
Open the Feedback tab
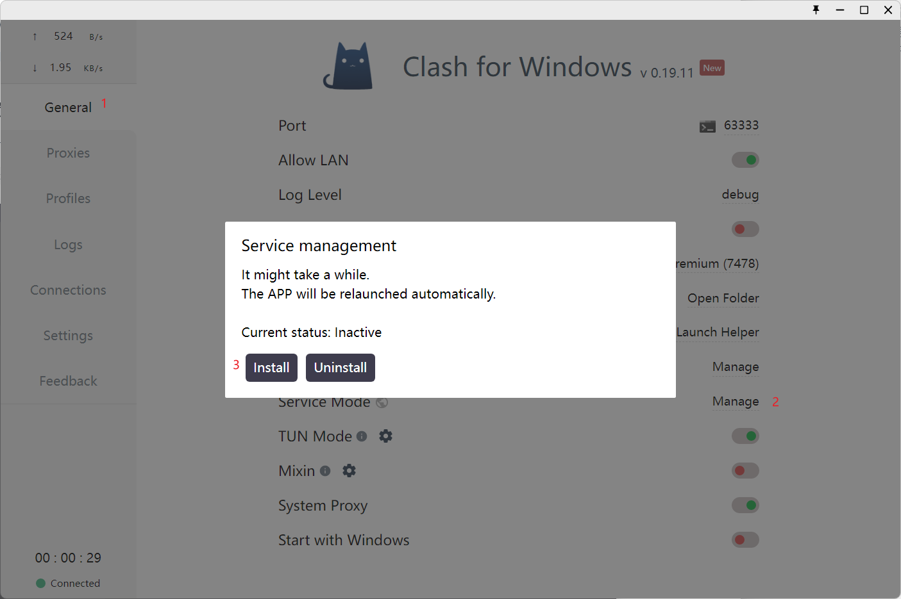coord(68,381)
